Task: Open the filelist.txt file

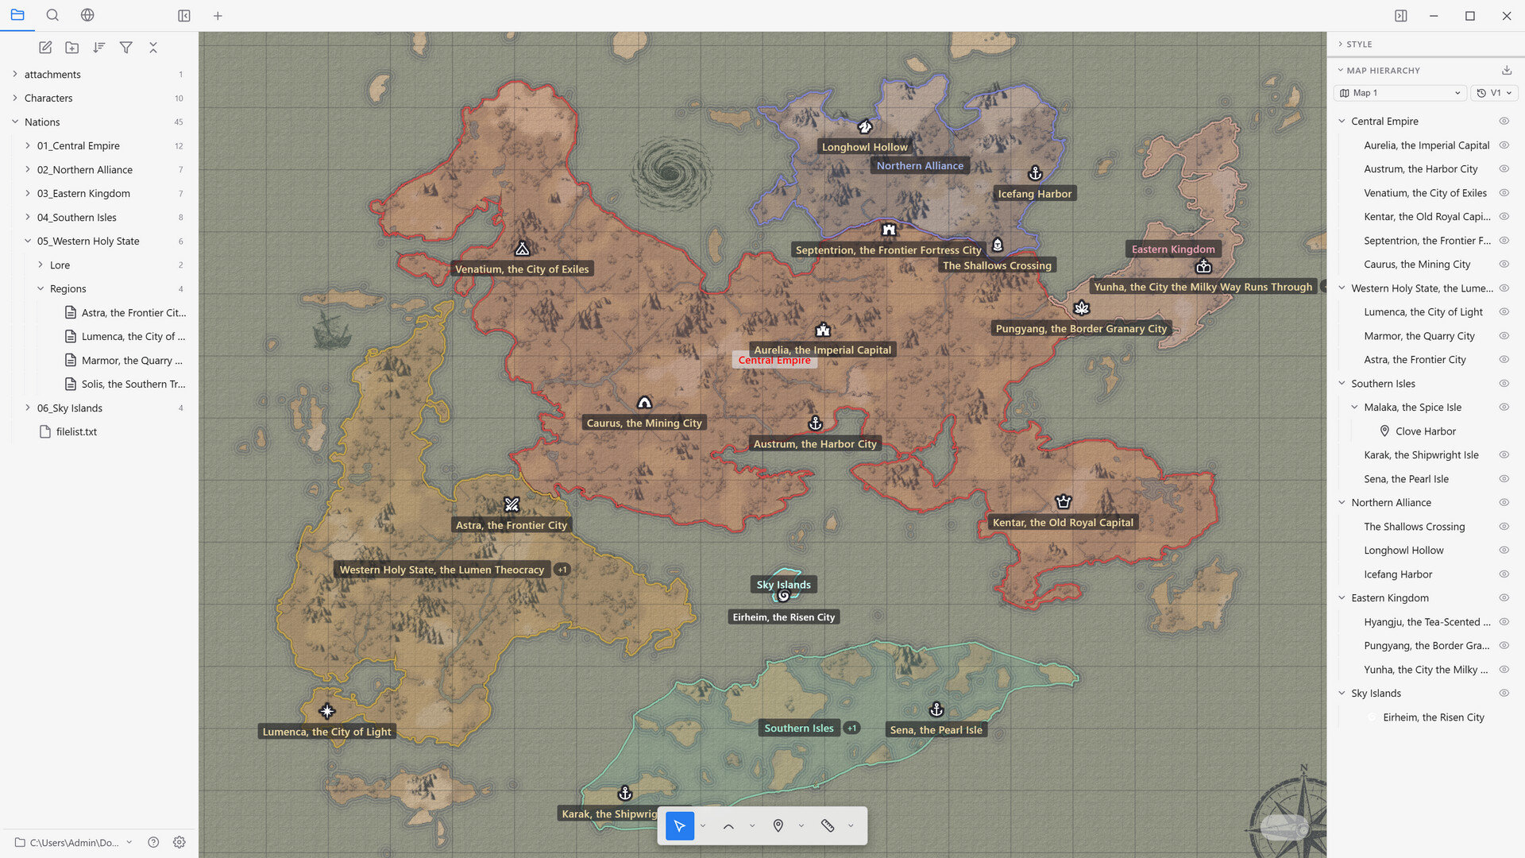Action: click(x=76, y=431)
